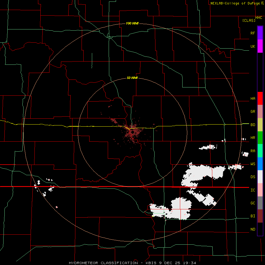Screen dimensions: 265x265
Task: Click the ND black legend swatch
Action: (260, 229)
